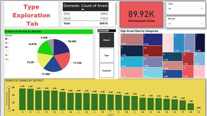This screenshot has width=207, height=116.
Task: Select the 14.81K green pie slice
Action: click(x=45, y=49)
